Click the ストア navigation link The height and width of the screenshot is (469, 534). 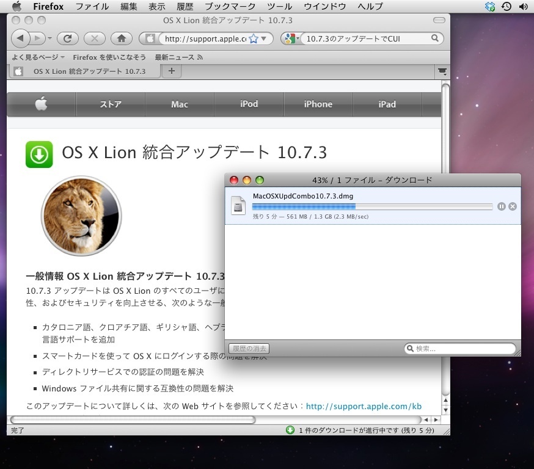pyautogui.click(x=111, y=104)
